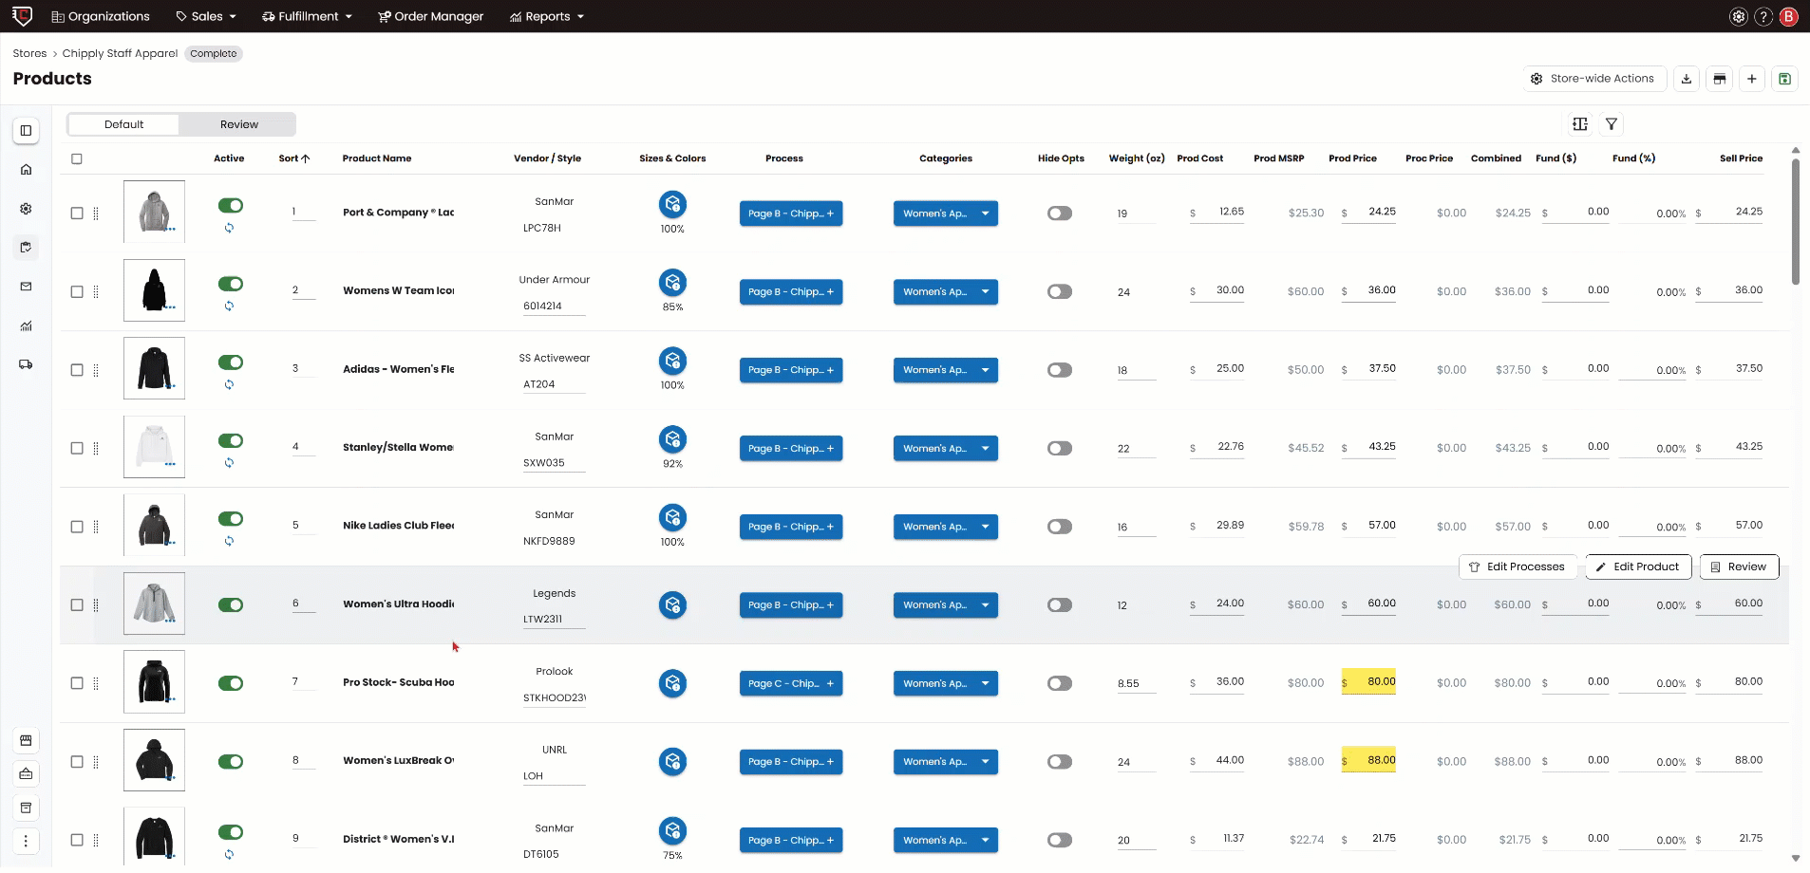The image size is (1810, 873).
Task: Click sizes and colors icon for Pro Stock Scuba
Action: pyautogui.click(x=672, y=683)
